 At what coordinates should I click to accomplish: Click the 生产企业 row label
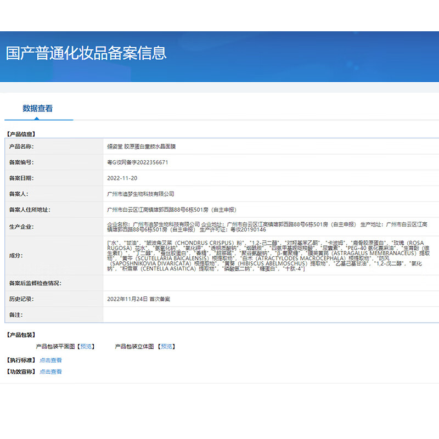point(21,227)
